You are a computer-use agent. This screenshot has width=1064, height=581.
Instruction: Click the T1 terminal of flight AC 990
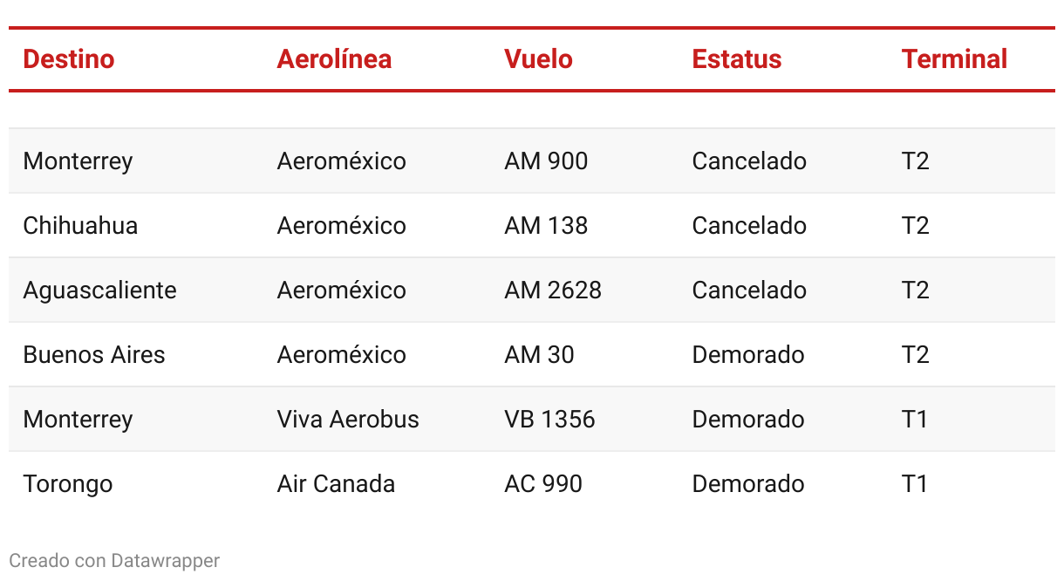915,484
